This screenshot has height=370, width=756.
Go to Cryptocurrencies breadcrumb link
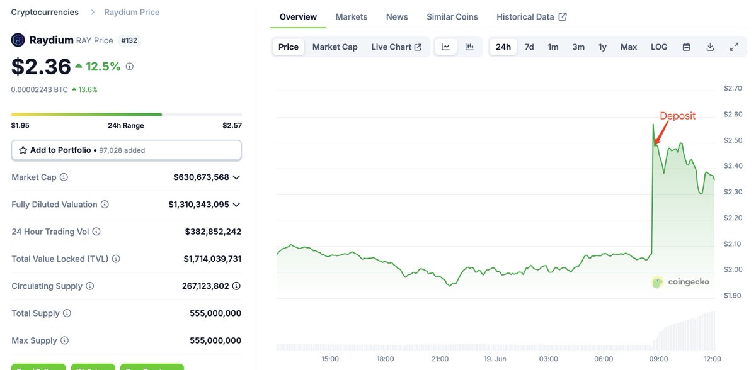point(45,12)
